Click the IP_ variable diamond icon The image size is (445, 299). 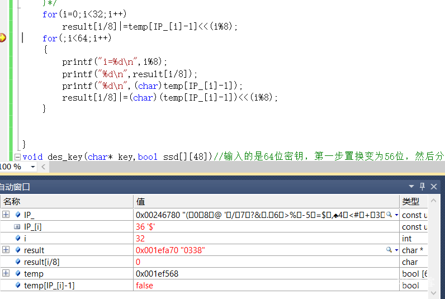point(18,215)
